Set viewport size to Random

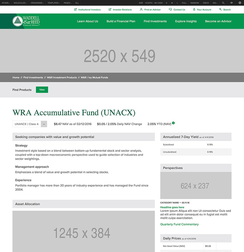coord(195,3)
